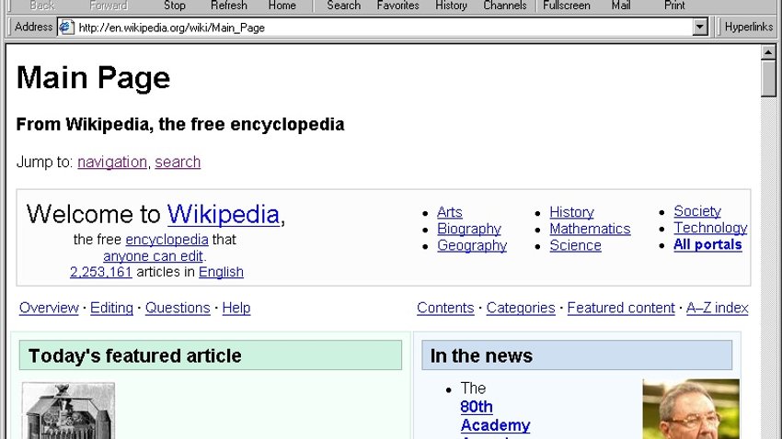
Task: Click the In the news heading
Action: coord(481,355)
